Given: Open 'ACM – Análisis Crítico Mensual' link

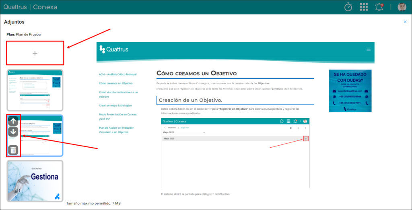Looking at the screenshot, I should [118, 74].
